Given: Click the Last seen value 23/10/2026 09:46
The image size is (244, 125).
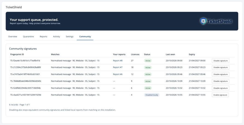Looking at the screenshot, I should [174, 74].
